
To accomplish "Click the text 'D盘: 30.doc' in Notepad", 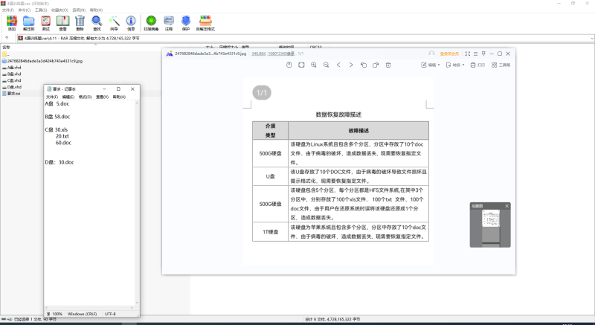I will 59,162.
